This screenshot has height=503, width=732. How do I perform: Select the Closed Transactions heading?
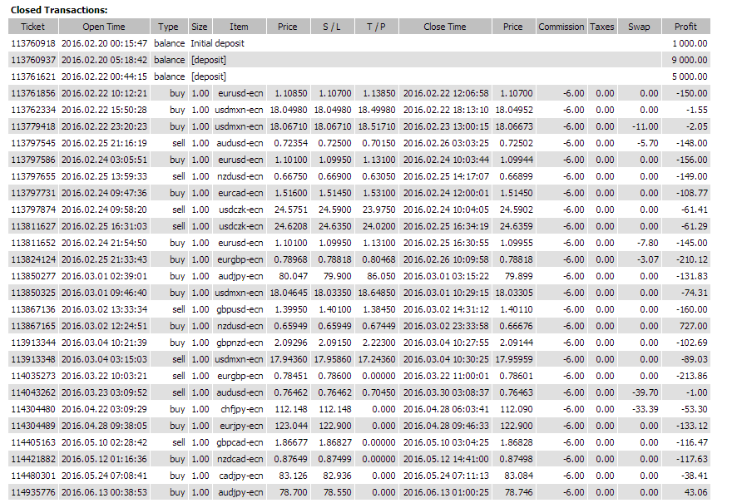59,10
